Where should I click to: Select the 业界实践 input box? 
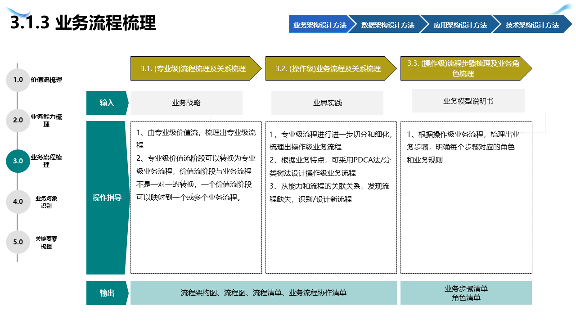click(328, 103)
